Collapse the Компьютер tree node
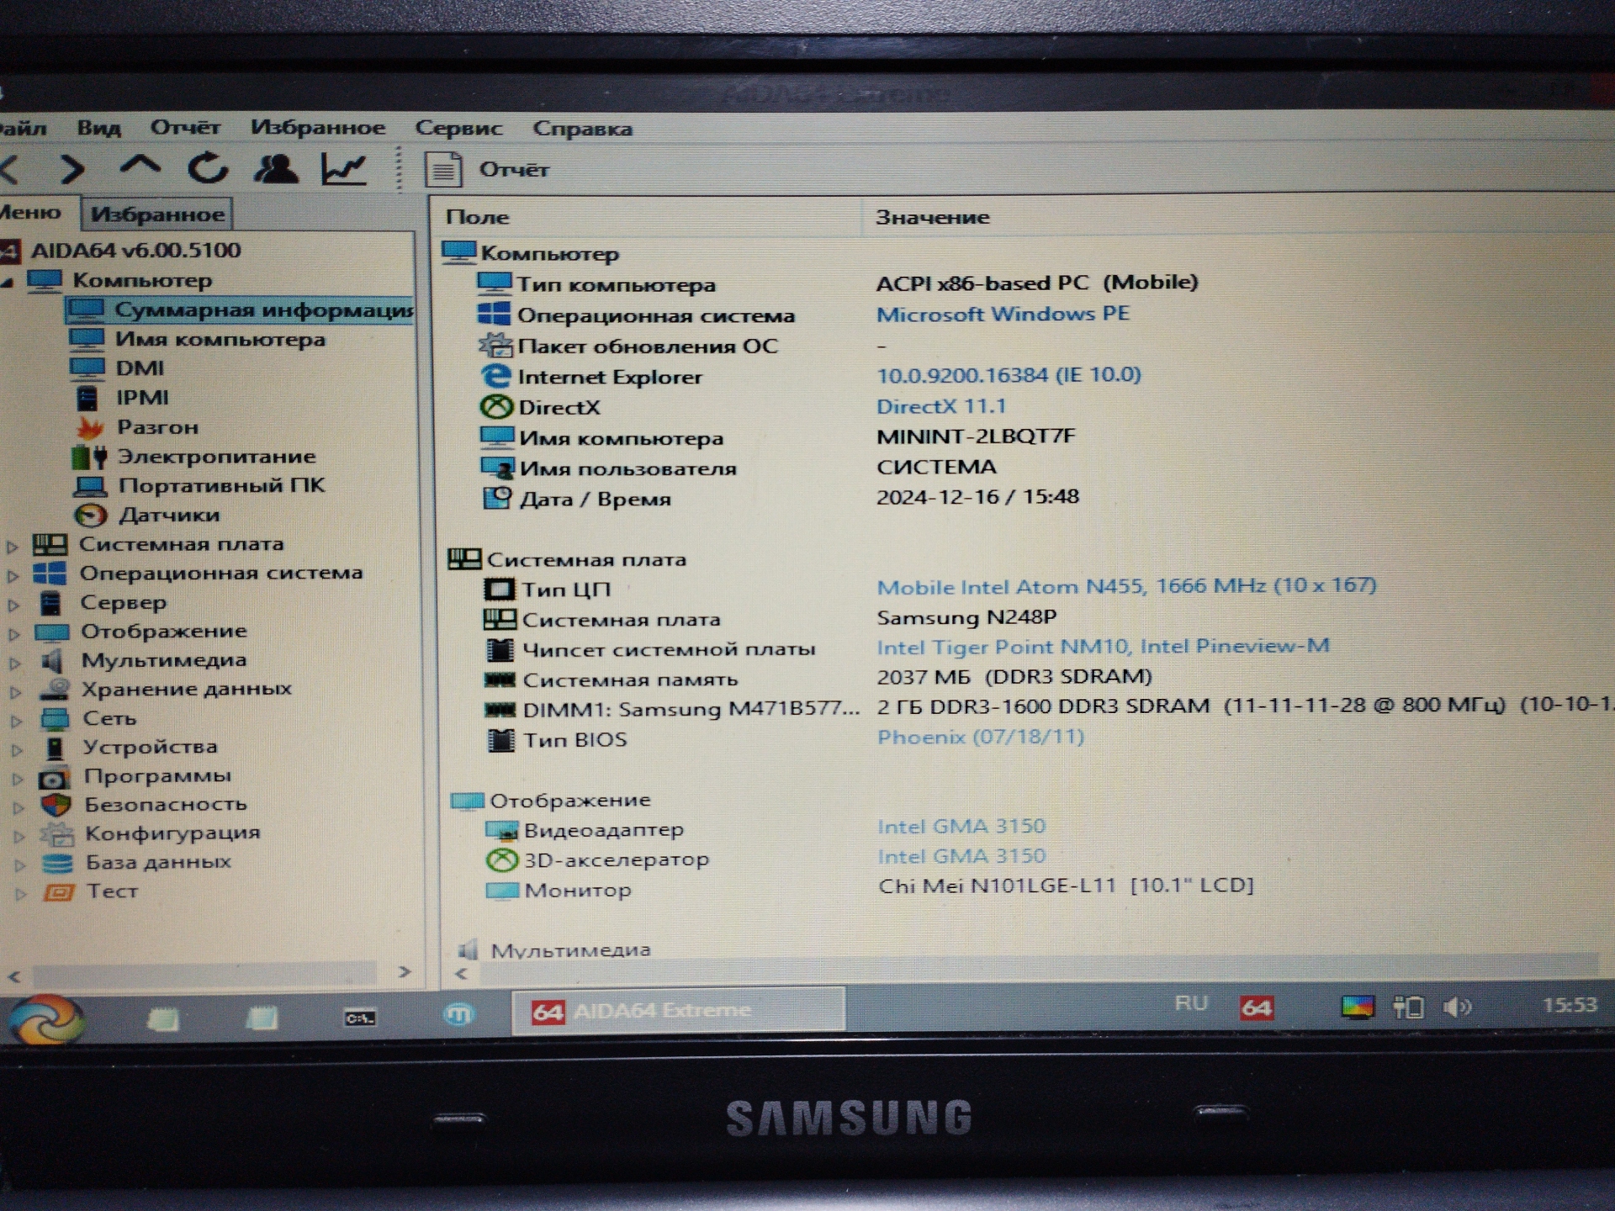Viewport: 1615px width, 1211px height. [x=8, y=282]
